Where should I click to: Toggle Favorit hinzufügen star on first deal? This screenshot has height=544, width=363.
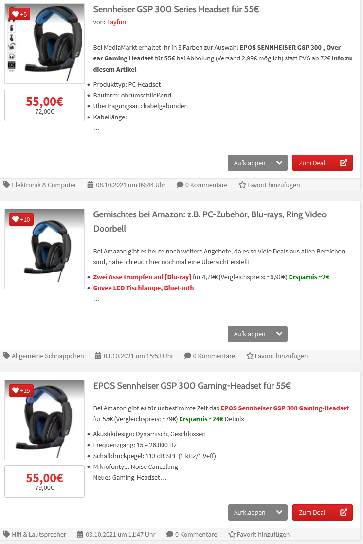tap(242, 185)
